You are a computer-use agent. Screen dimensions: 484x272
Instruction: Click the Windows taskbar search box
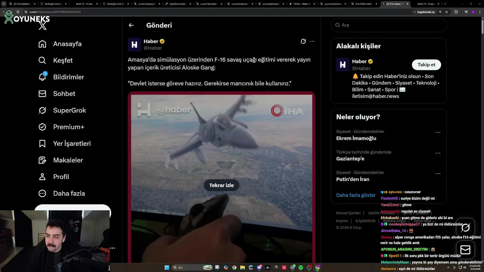click(x=192, y=267)
